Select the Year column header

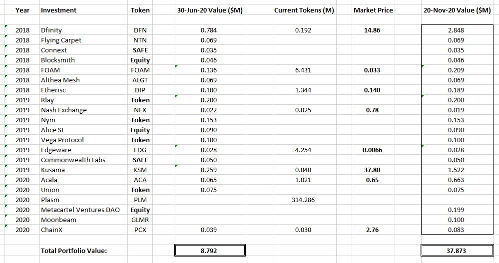coord(22,10)
